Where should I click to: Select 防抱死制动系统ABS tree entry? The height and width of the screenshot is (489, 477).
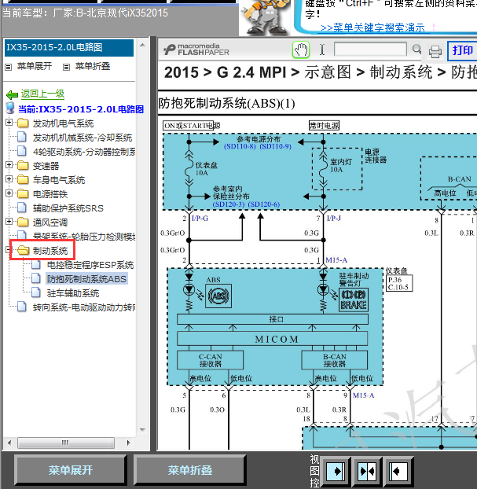coord(86,279)
